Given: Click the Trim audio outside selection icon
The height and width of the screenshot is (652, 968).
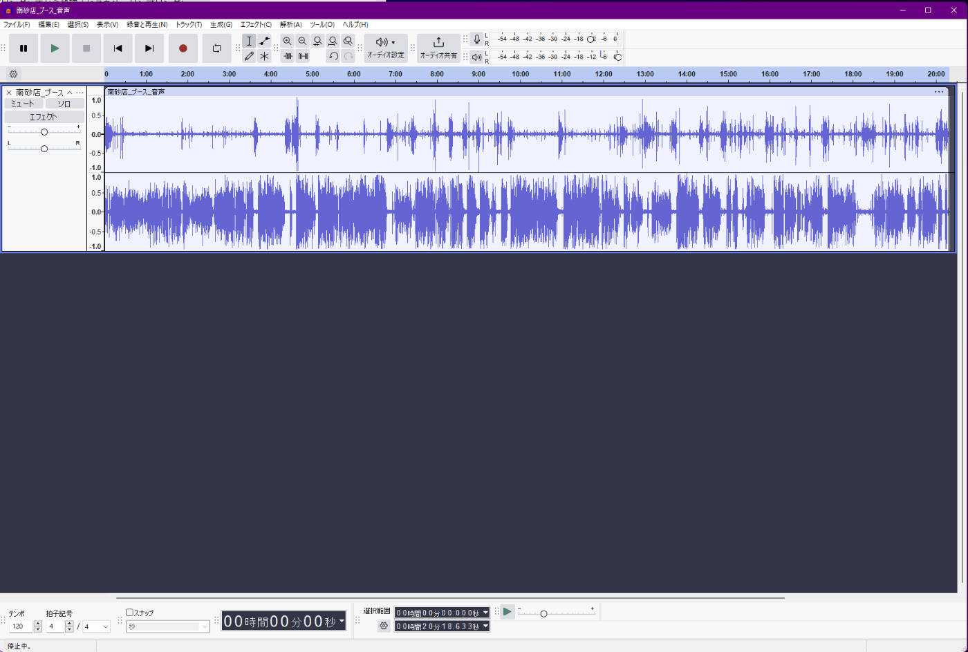Looking at the screenshot, I should [288, 56].
